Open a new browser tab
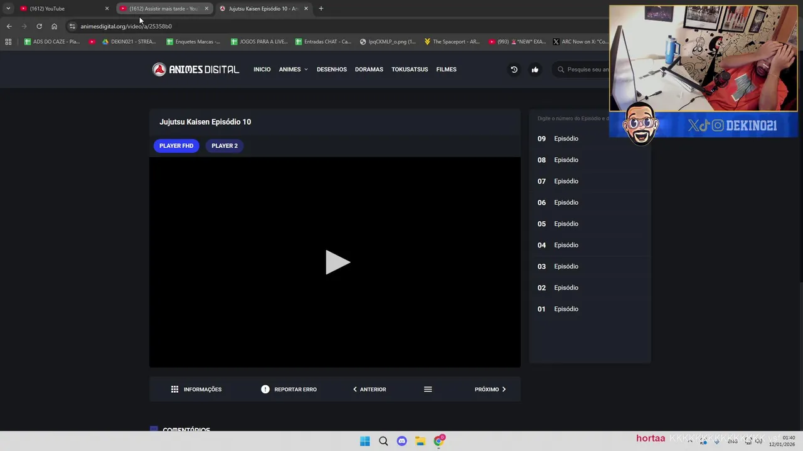 click(321, 9)
